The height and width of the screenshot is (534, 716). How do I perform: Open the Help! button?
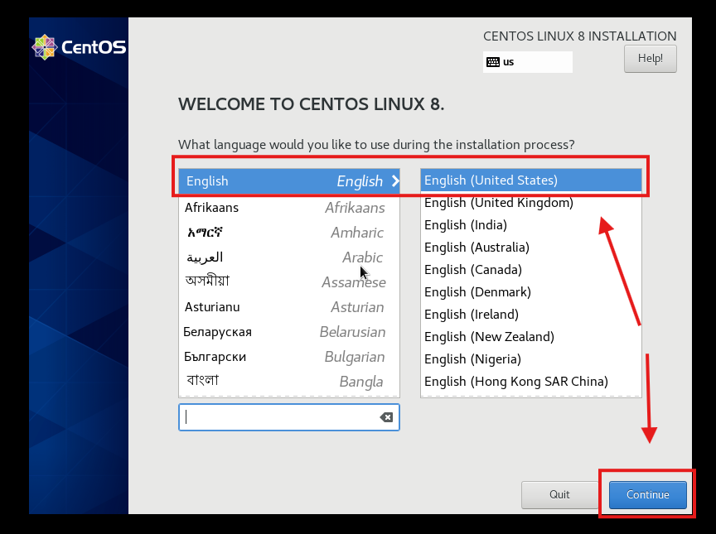click(650, 59)
